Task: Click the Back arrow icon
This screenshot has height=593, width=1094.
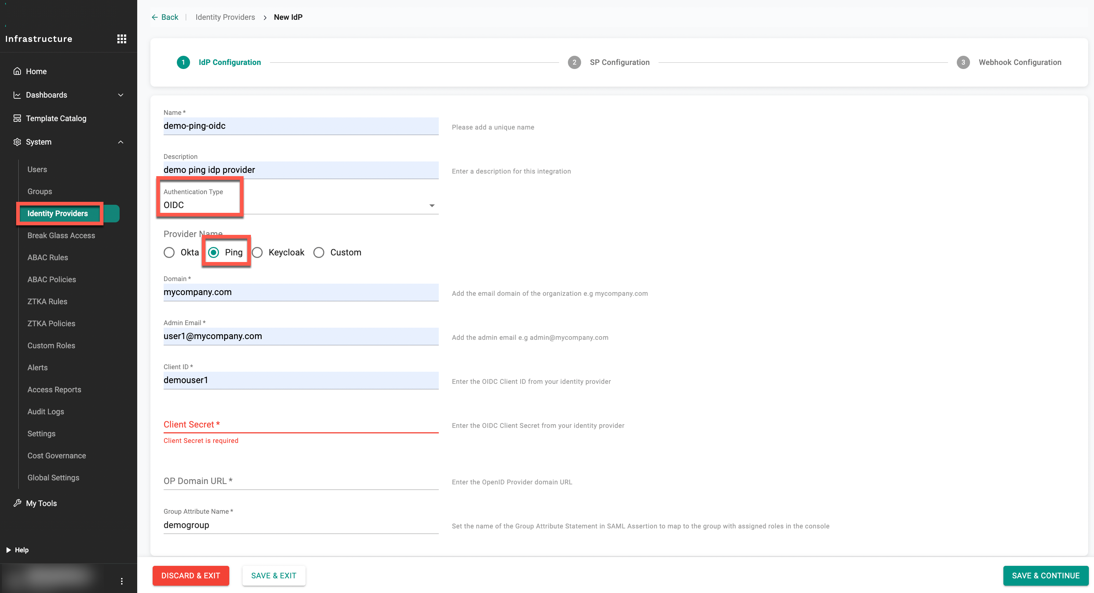Action: coord(154,17)
